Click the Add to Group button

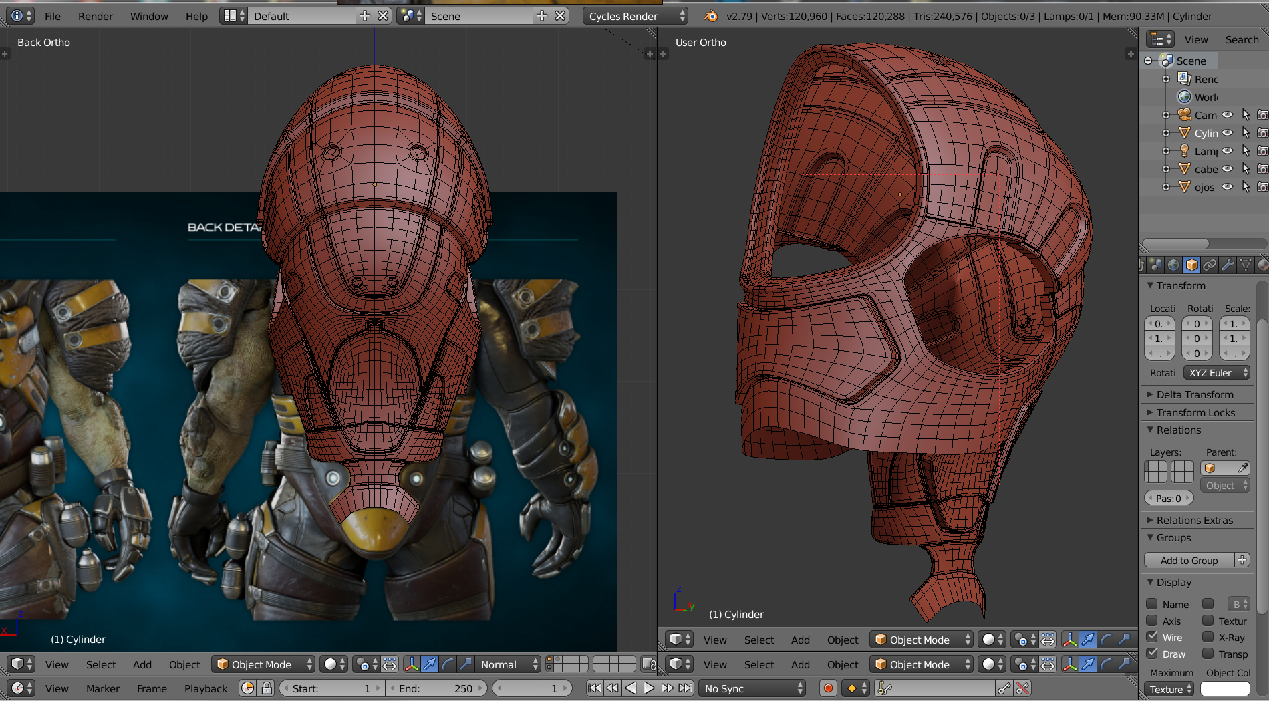tap(1189, 560)
